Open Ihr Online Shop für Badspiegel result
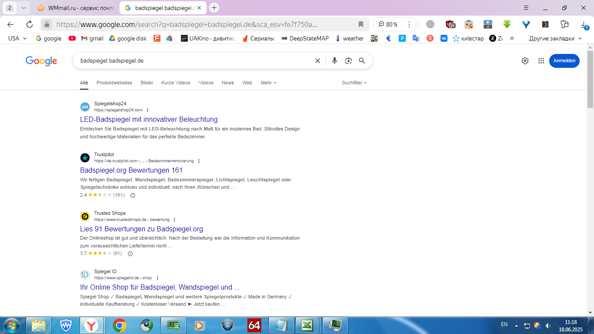 pyautogui.click(x=160, y=287)
